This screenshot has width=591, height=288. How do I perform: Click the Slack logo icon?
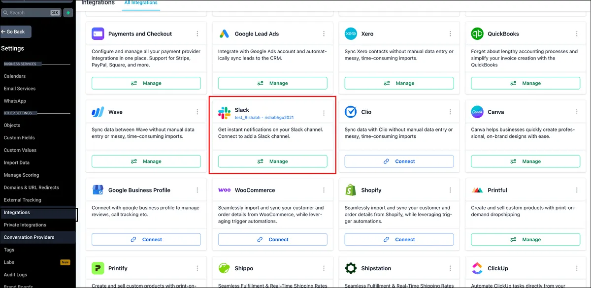pos(224,113)
